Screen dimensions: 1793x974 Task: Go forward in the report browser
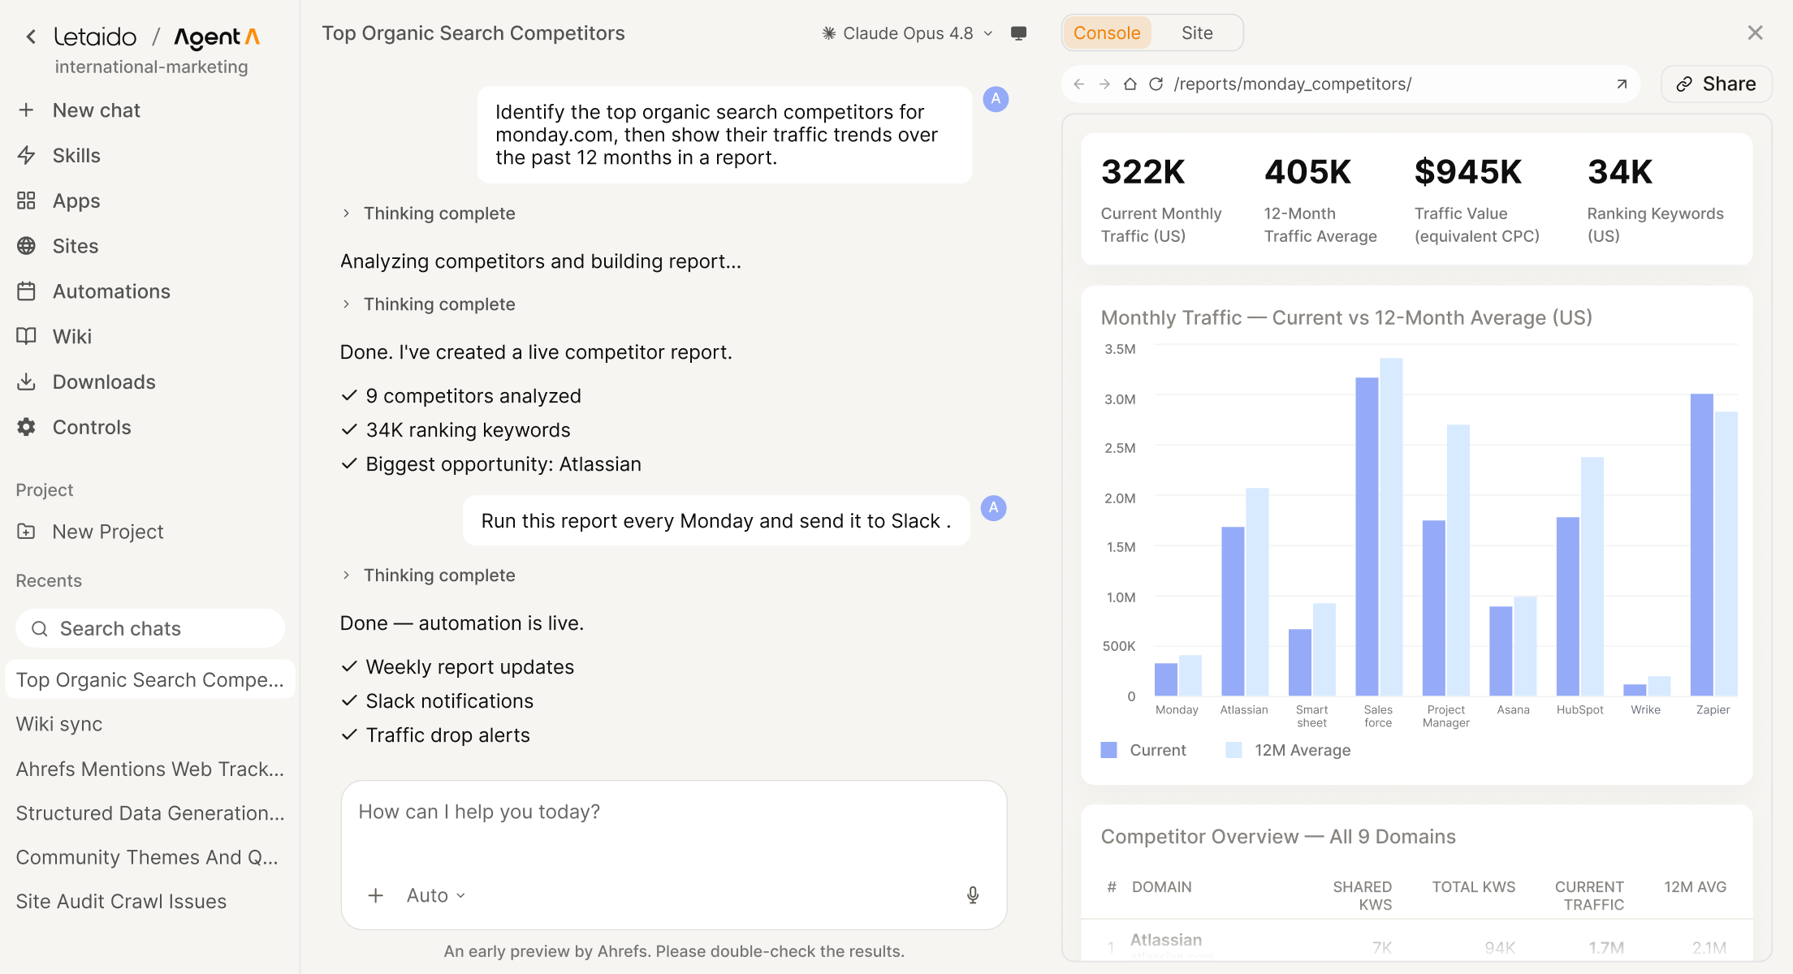[1104, 84]
